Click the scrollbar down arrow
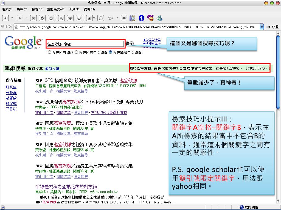Screen dimensions: 281x210 click(x=278, y=201)
